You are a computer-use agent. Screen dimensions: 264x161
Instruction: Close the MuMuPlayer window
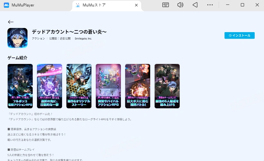coord(257,5)
